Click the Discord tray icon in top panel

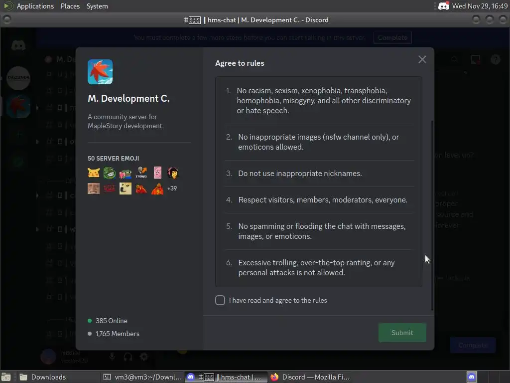coord(444,6)
